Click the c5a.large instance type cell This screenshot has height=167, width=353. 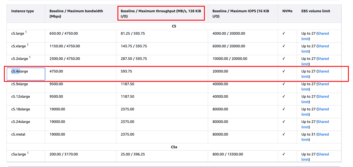tap(26, 156)
